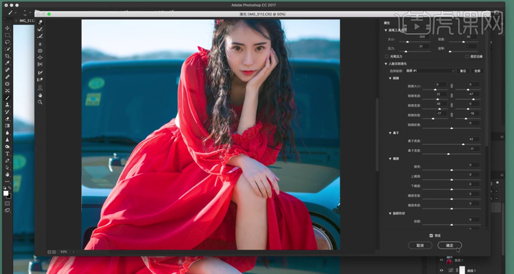
Task: Select the Brush tool in Photoshop toolbar
Action: coord(7,98)
